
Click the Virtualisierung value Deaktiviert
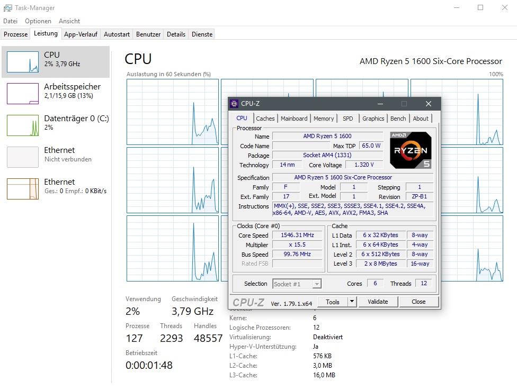[x=328, y=337]
